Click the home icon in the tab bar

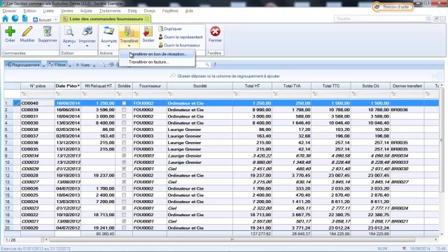[5, 19]
